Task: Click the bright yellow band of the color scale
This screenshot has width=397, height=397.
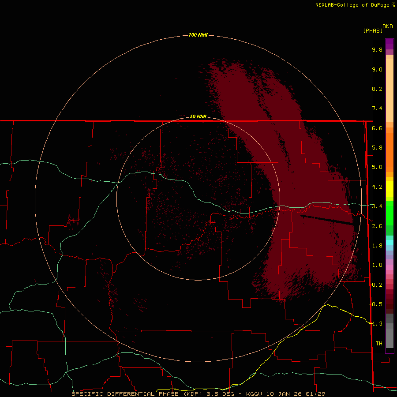Action: click(x=390, y=189)
